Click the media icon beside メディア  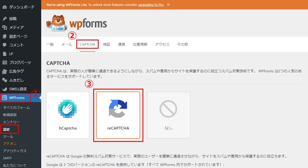point(5,27)
